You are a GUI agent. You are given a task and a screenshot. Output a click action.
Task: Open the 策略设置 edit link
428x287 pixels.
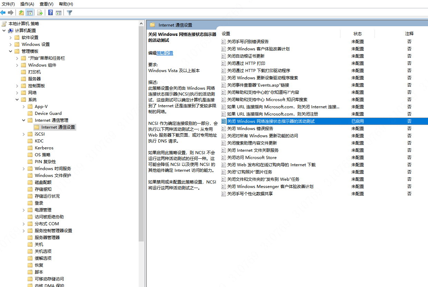click(165, 53)
